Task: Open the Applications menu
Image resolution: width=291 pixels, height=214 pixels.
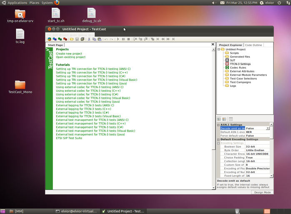Action: tap(17, 3)
